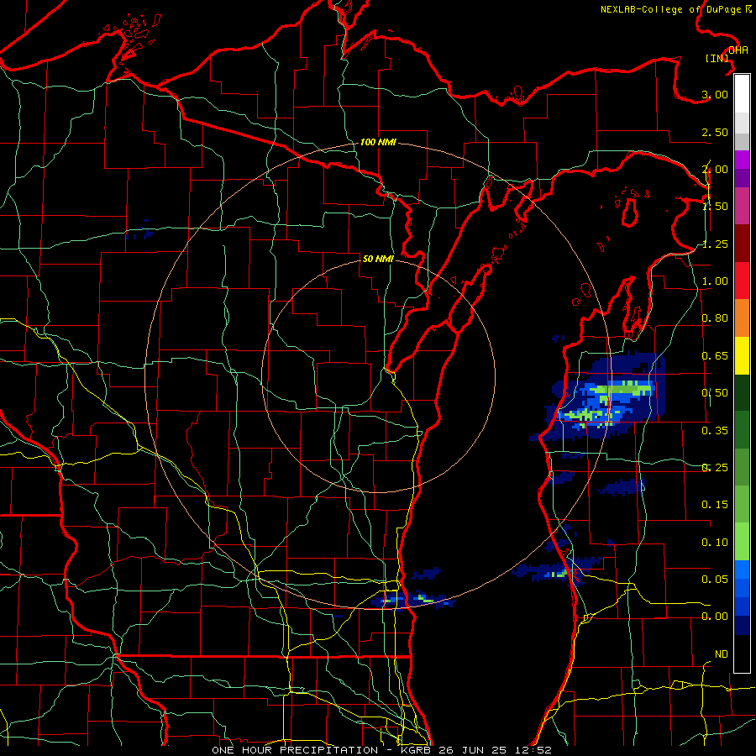The image size is (756, 756).
Task: Click the 3.00 legend value
Action: (x=715, y=94)
